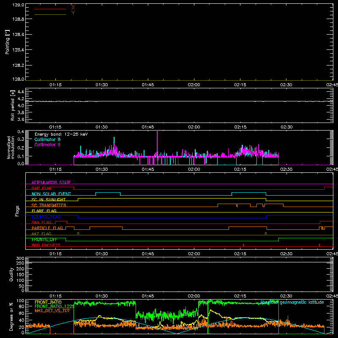Viewport: 338px width, 338px height.
Task: Click the ECLIPSE_FLAG label
Action: (46, 217)
